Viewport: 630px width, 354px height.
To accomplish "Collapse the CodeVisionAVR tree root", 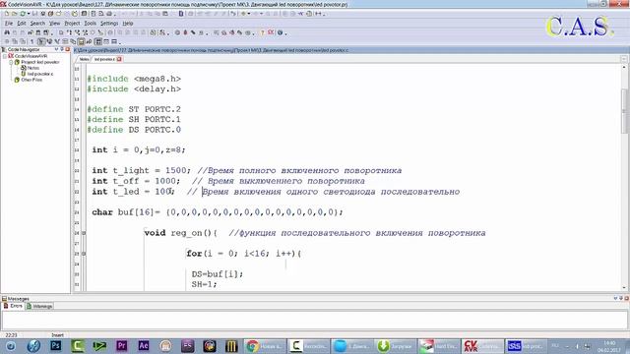I will 5,56.
